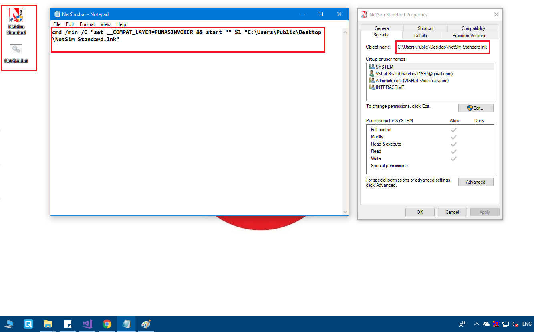Select the Security tab in Properties

(x=381, y=35)
